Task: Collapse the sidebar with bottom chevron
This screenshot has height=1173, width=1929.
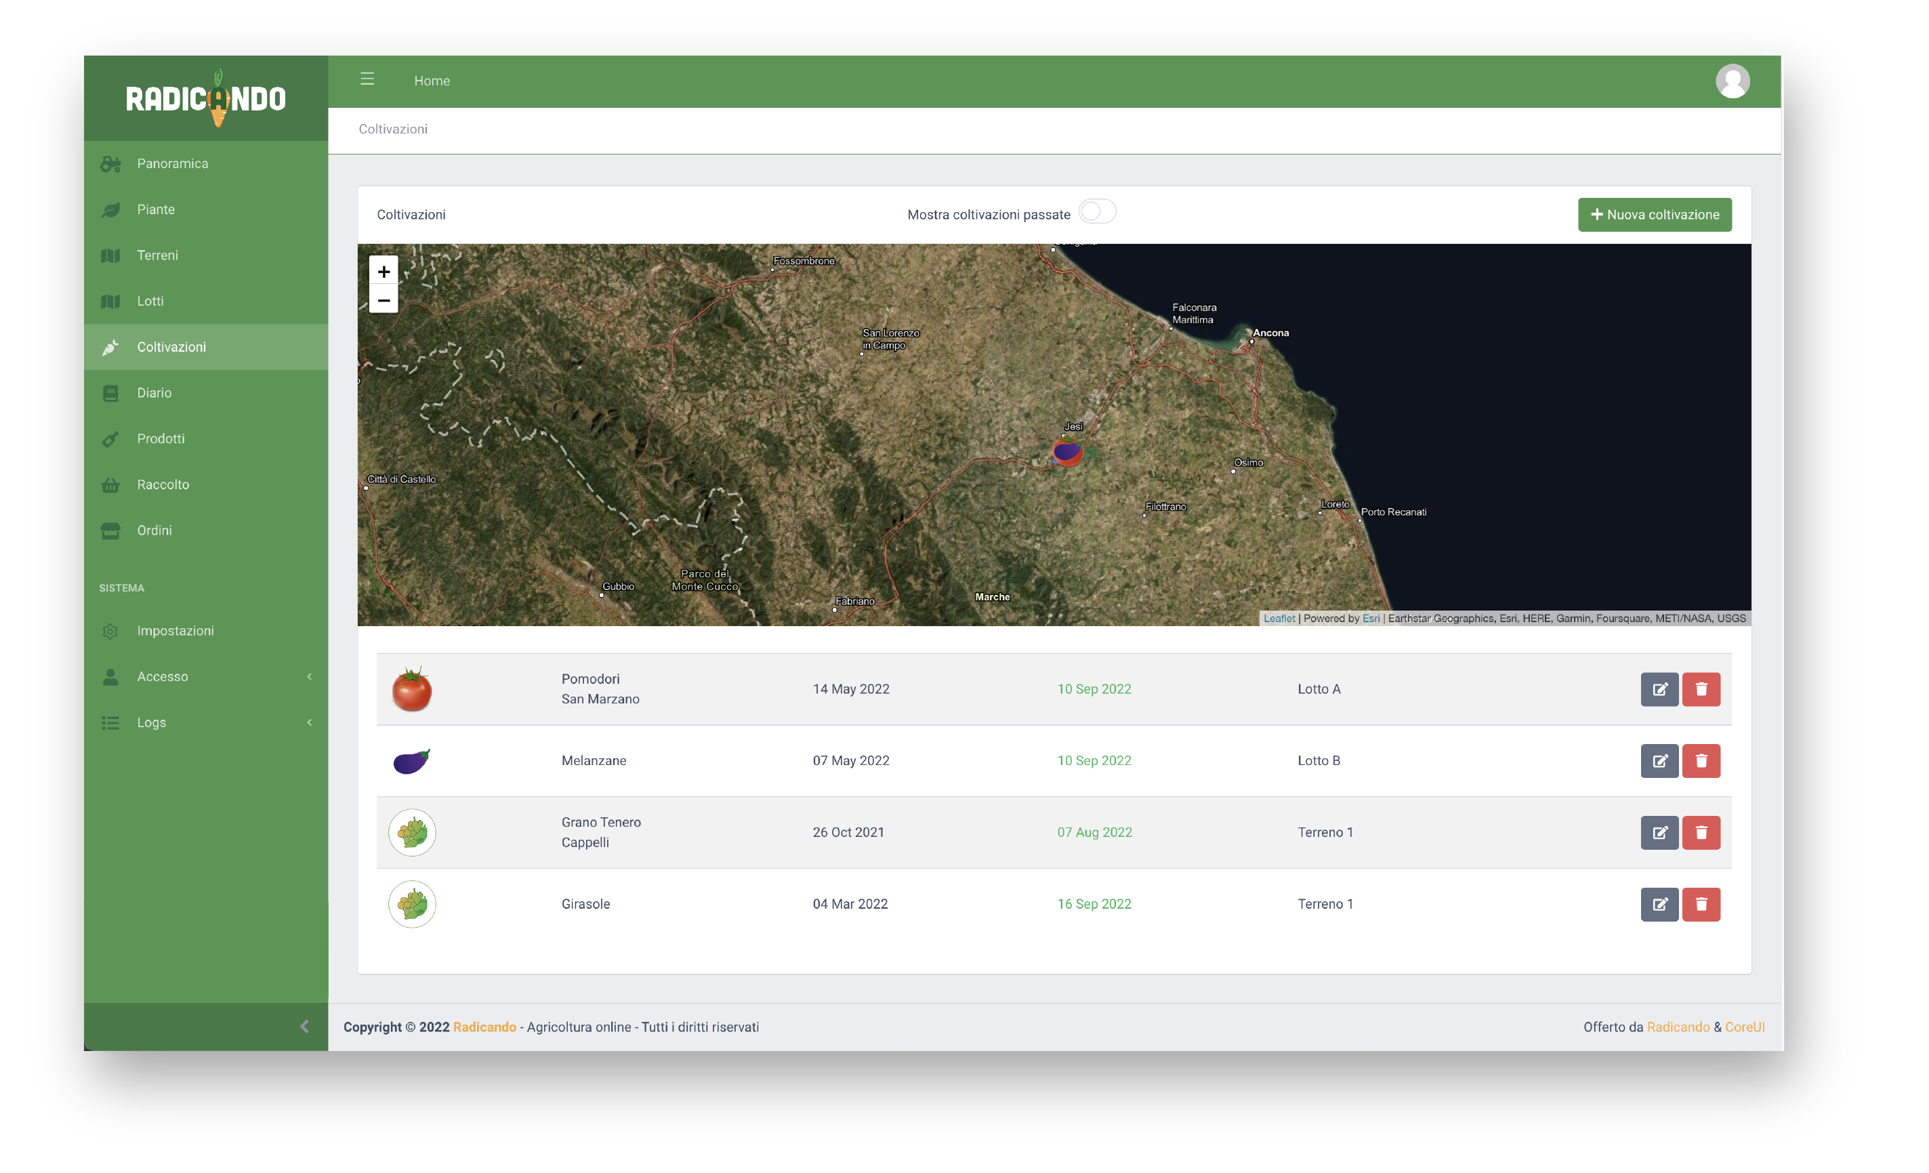Action: pos(304,1026)
